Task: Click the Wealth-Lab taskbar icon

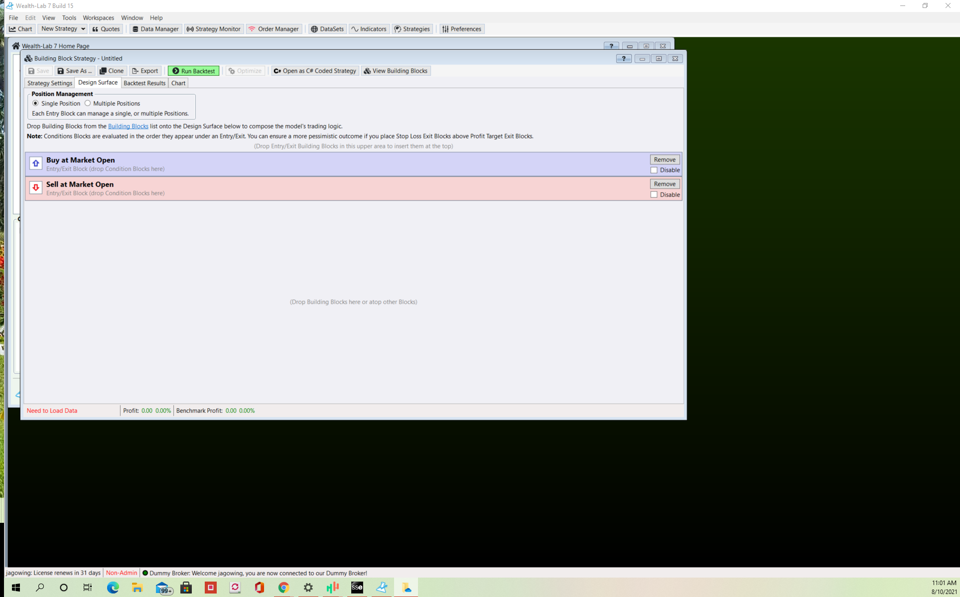Action: [382, 588]
